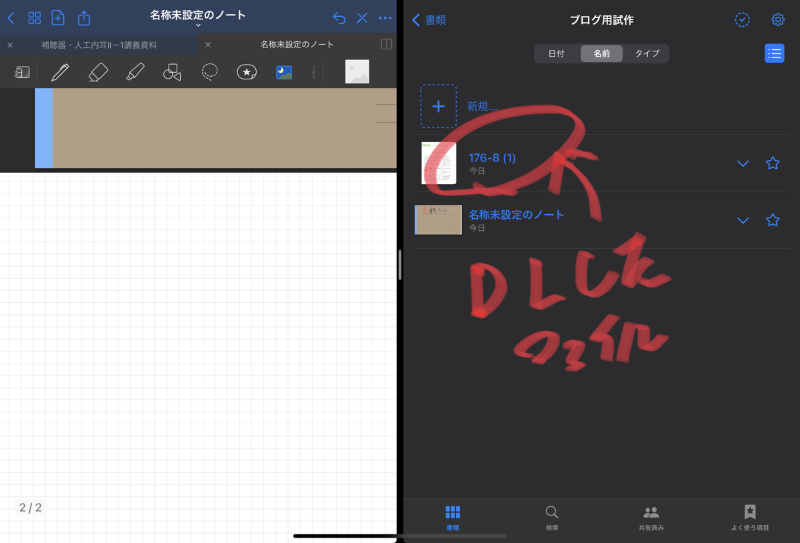
Task: Open the Elements sticker tool
Action: (246, 72)
